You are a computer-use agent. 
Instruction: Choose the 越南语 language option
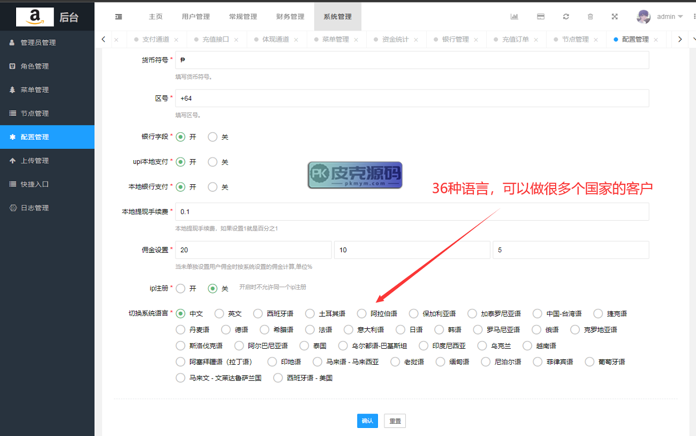527,346
